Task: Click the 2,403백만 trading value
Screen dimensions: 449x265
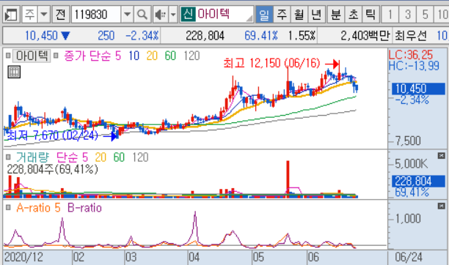Action: click(x=365, y=36)
